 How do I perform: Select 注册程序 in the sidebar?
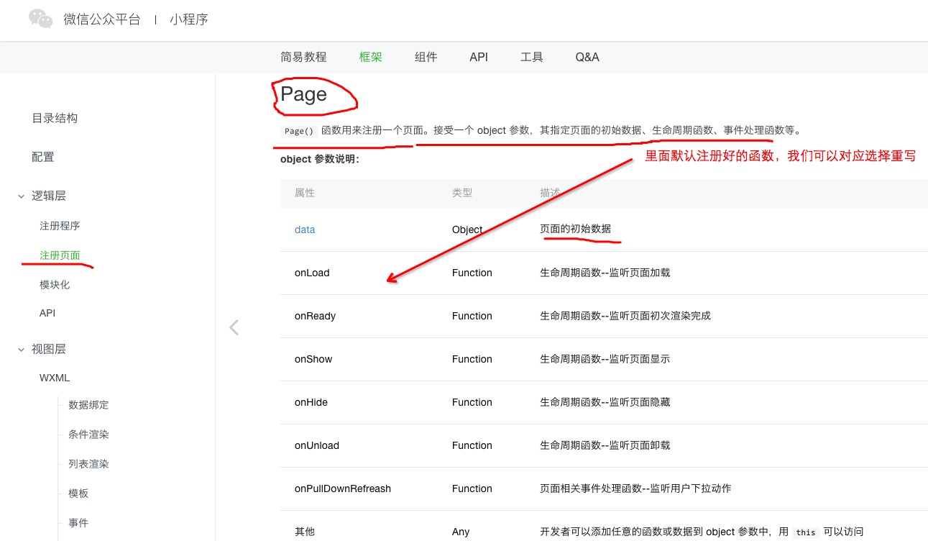(x=60, y=226)
